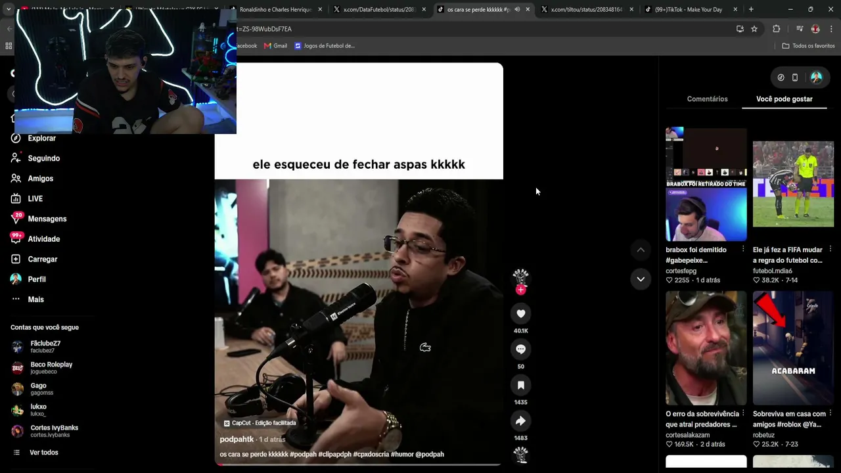841x473 pixels.
Task: Switch to the x.com/tiltou browser tab
Action: 586,10
